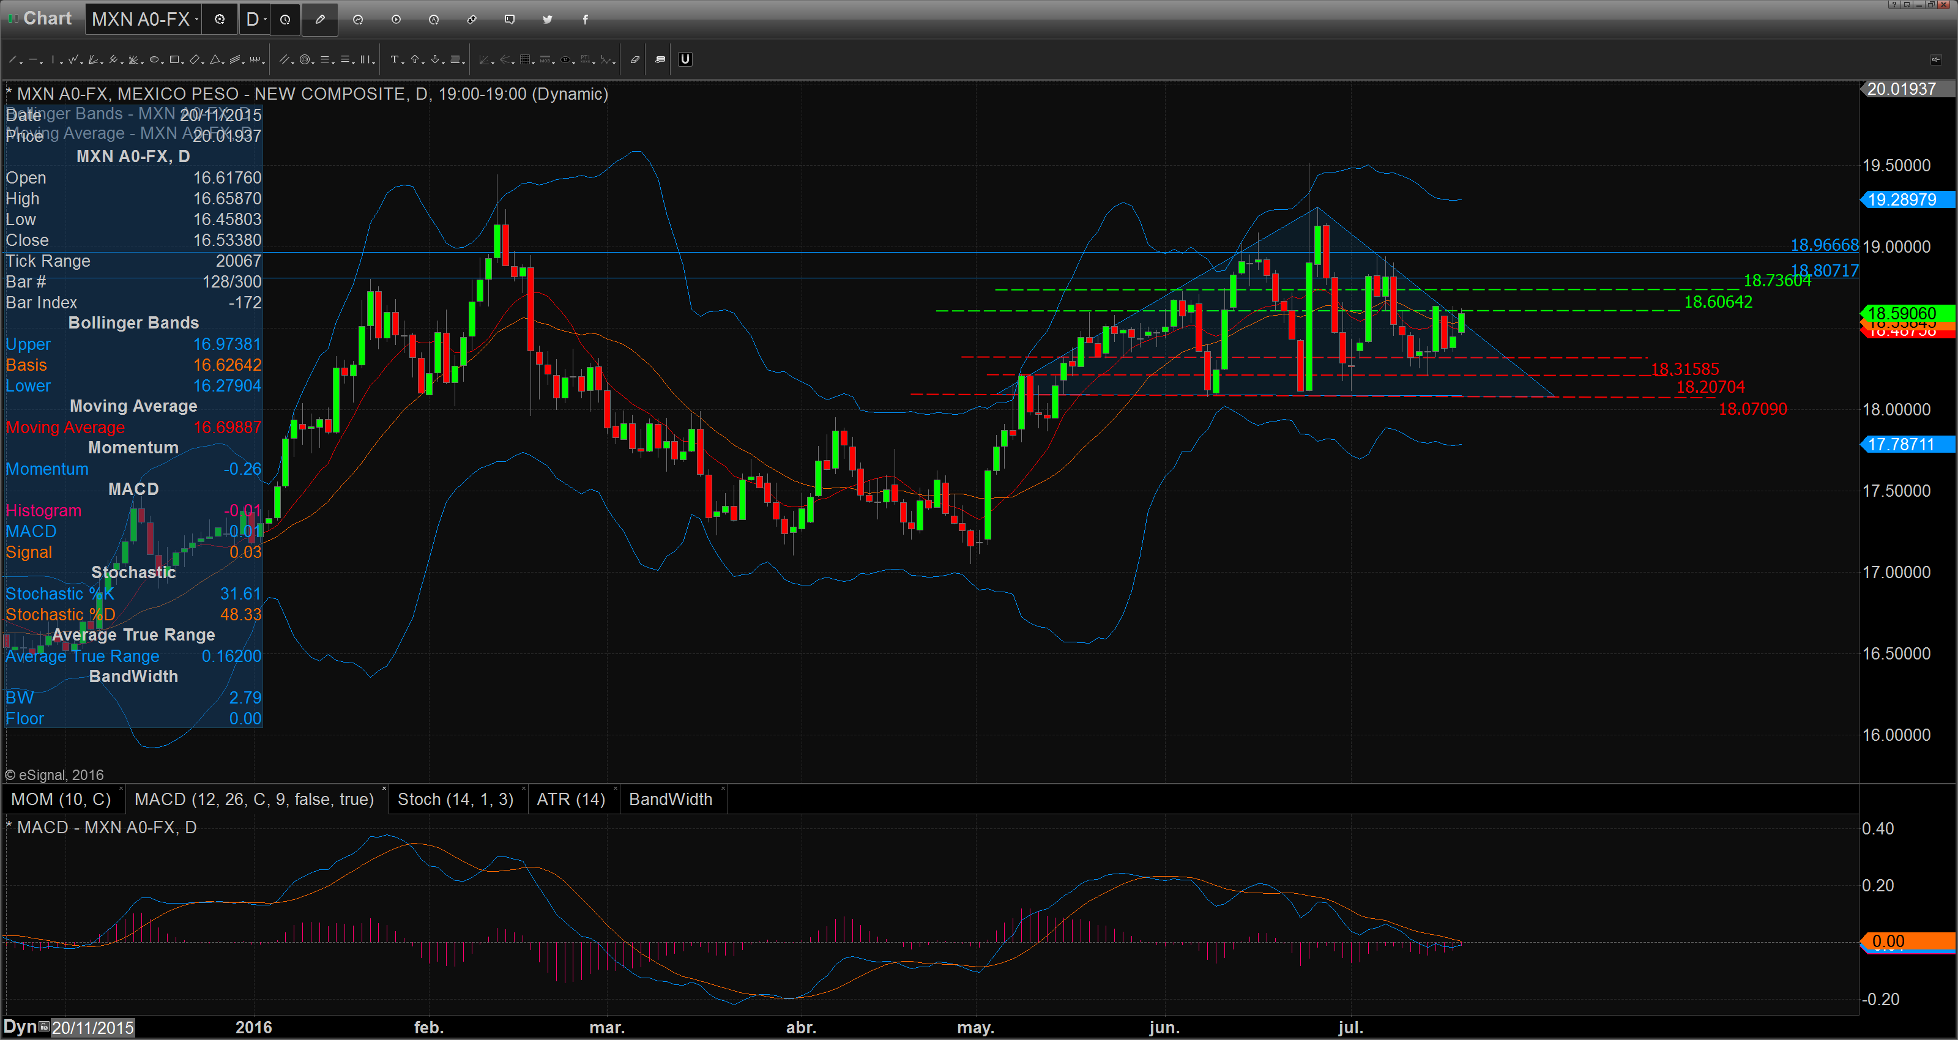Click the 18.07090 red support label
This screenshot has width=1958, height=1040.
(1753, 409)
